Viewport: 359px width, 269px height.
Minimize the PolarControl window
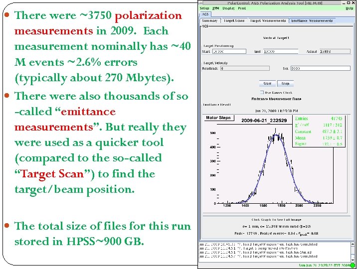click(x=344, y=3)
